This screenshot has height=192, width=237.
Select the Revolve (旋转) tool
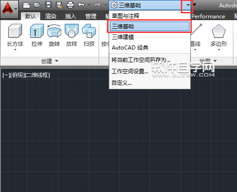point(54,35)
